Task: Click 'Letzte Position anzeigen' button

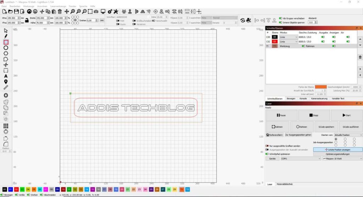Action: tap(338, 150)
